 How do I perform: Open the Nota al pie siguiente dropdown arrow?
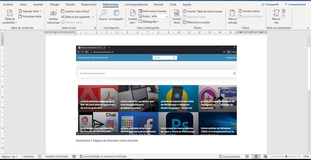93,17
